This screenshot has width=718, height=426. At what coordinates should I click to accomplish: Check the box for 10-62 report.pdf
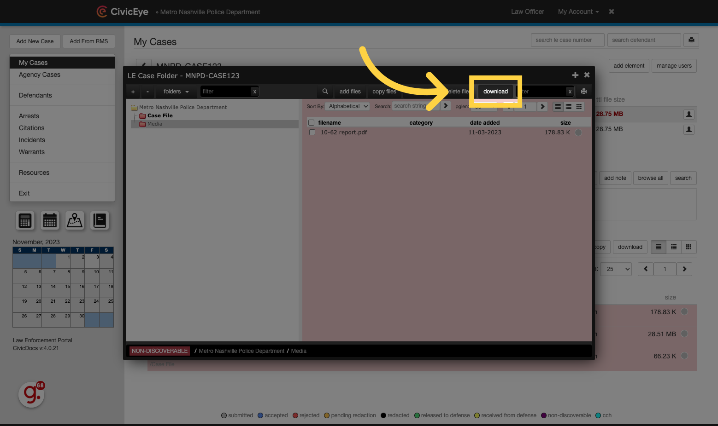click(312, 132)
